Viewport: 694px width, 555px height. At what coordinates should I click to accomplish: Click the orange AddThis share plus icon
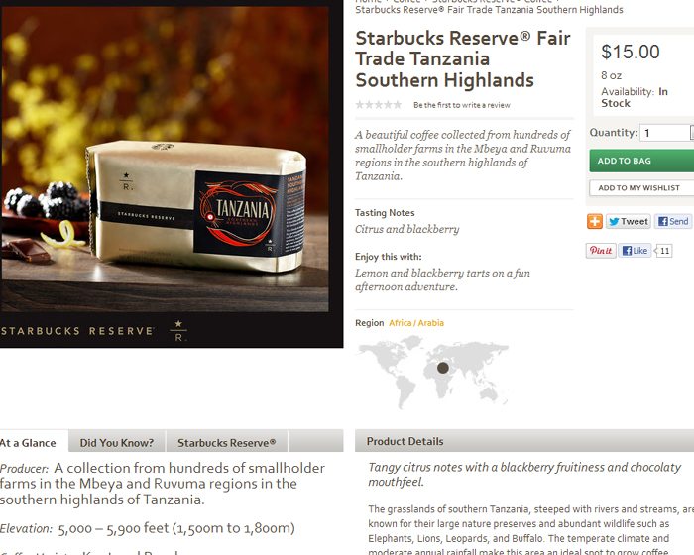pyautogui.click(x=595, y=221)
